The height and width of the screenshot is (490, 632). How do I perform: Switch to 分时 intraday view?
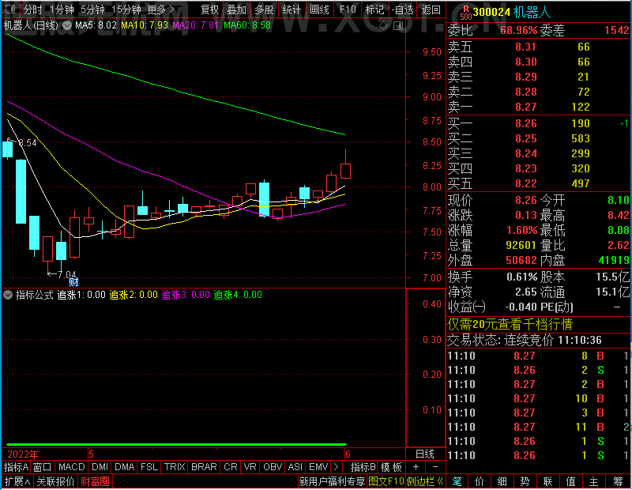tap(33, 9)
